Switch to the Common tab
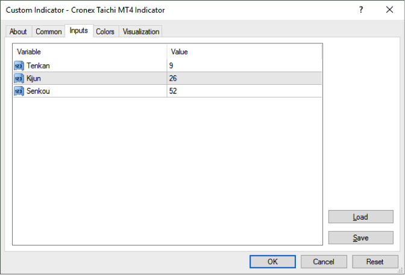This screenshot has width=405, height=275. 49,31
